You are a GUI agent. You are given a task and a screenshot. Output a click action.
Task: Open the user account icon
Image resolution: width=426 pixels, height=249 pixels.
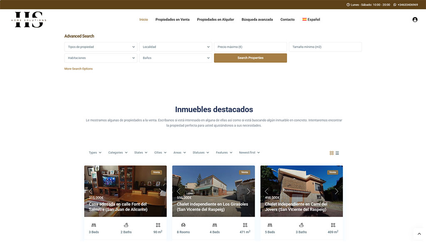pyautogui.click(x=415, y=20)
